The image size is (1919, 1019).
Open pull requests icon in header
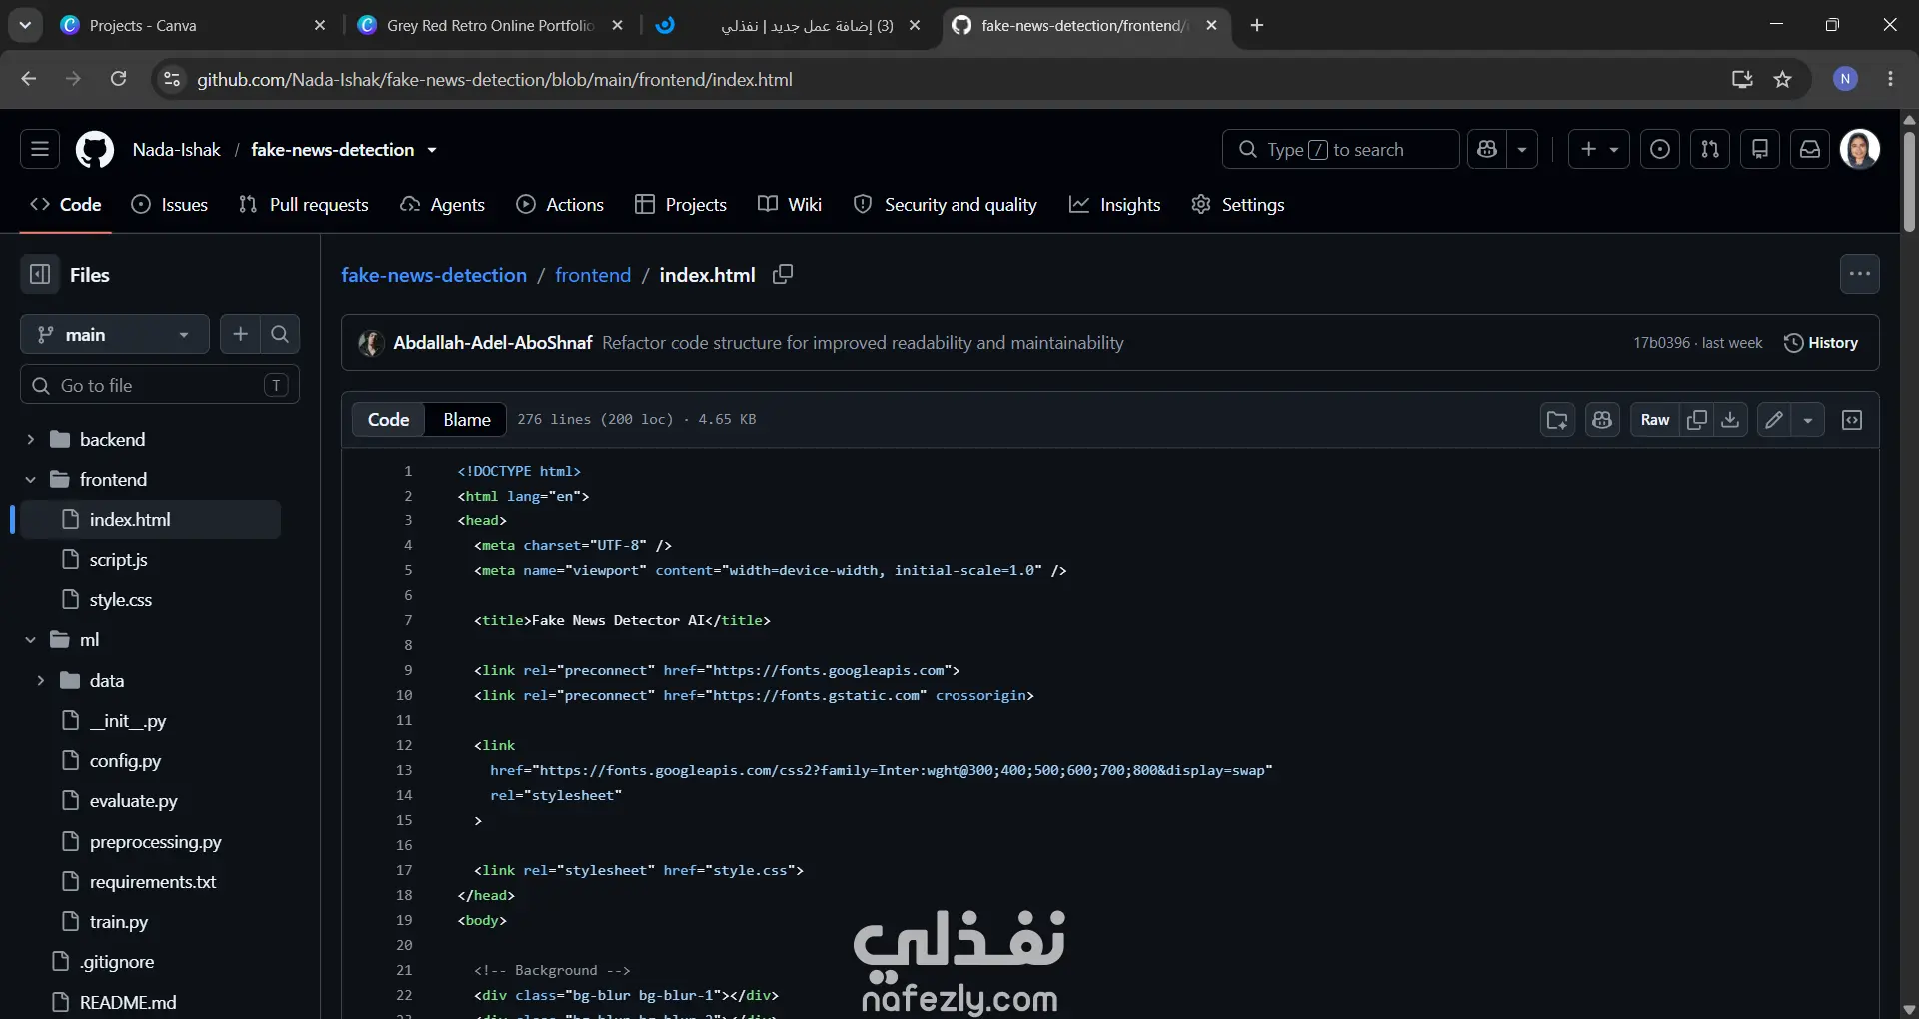coord(1710,149)
